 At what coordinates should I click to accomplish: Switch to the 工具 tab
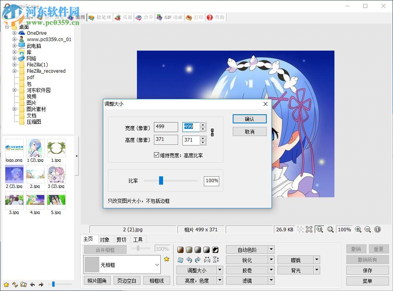click(139, 239)
